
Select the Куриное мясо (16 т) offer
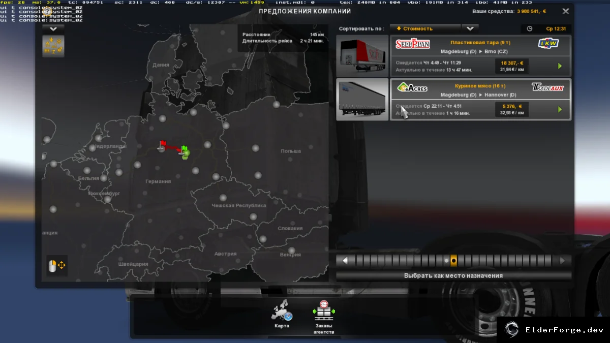480,100
